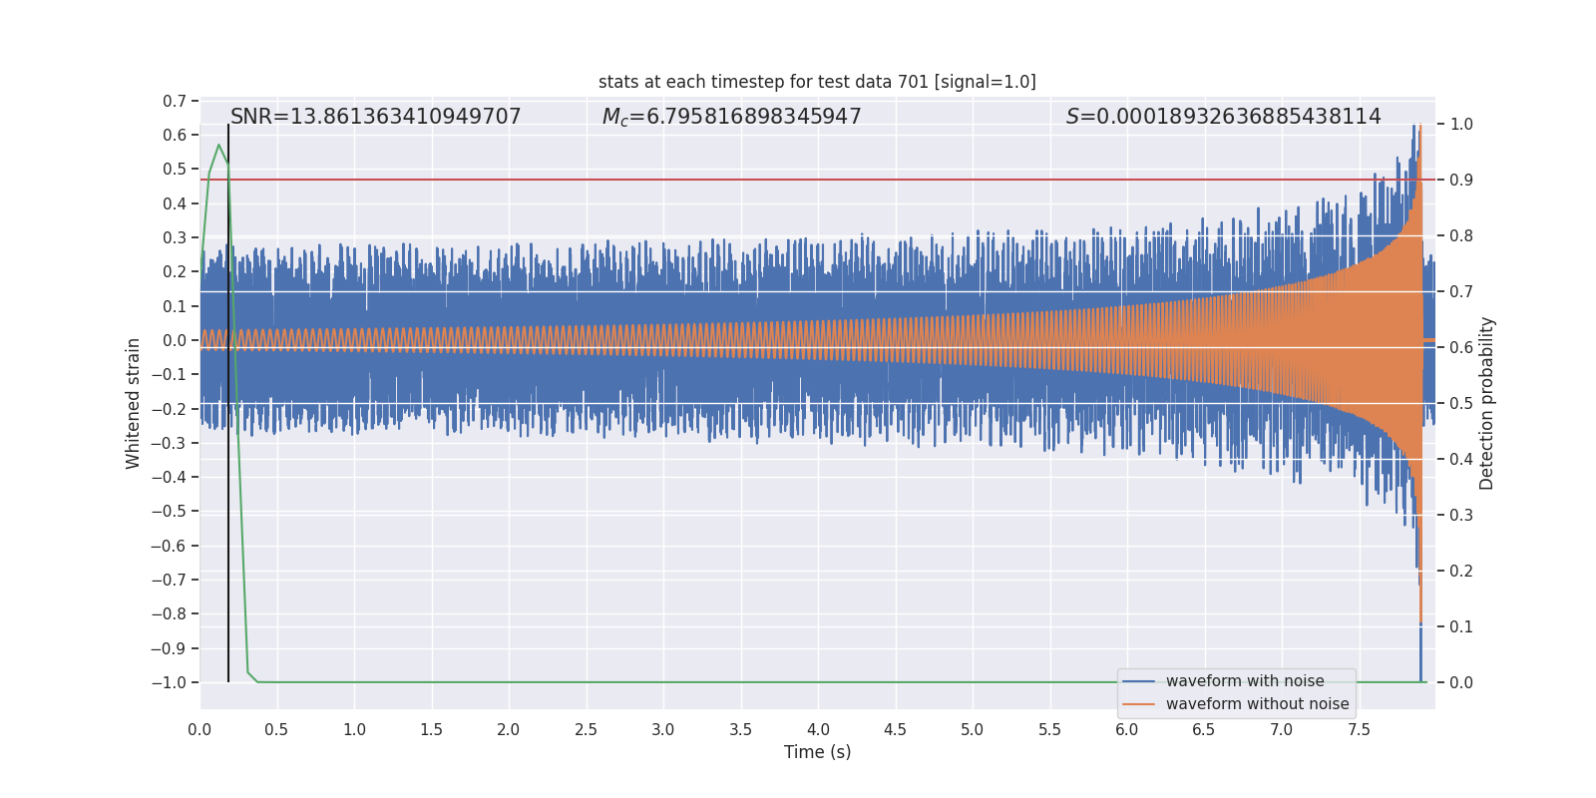Viewport: 1596px width, 798px height.
Task: Click the x-axis tick label 4.0
Action: pyautogui.click(x=818, y=730)
